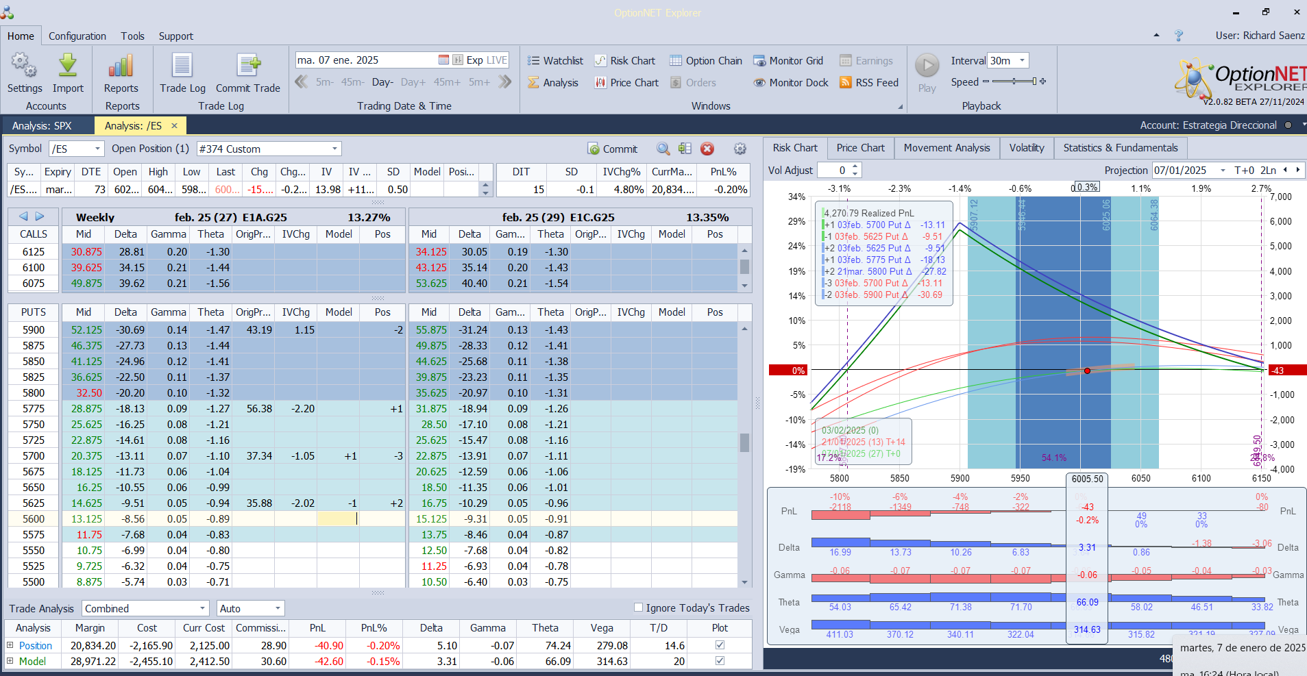Open the Configuration ribbon tab
The width and height of the screenshot is (1307, 676).
coord(77,36)
